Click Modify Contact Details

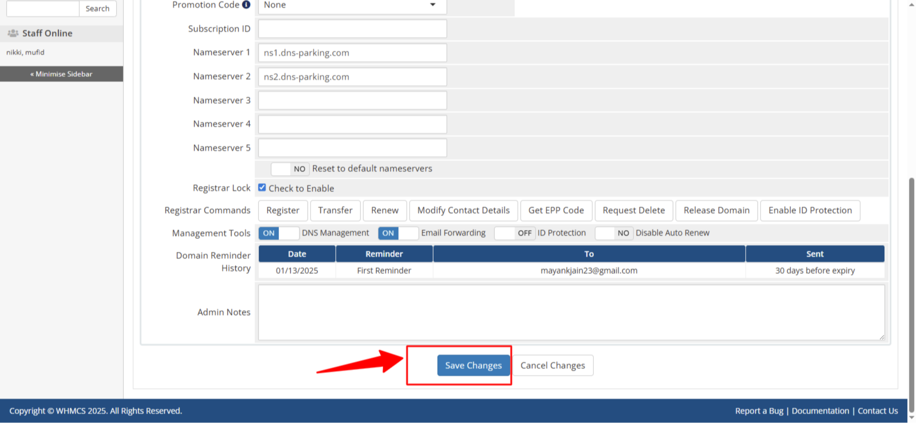point(463,210)
